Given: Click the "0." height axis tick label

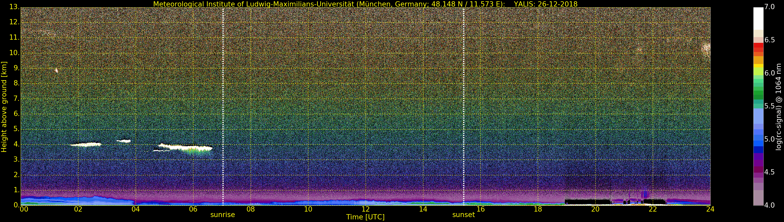Looking at the screenshot, I should (x=16, y=205).
